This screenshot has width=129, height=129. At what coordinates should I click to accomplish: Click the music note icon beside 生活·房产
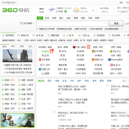click(19, 99)
